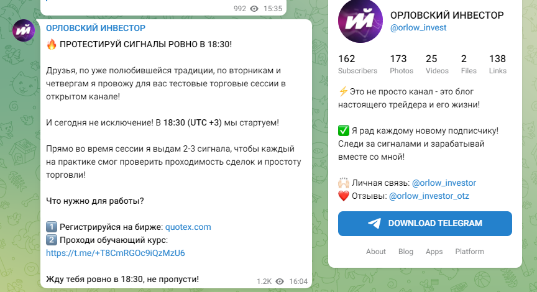Click the red heart emoji beside Отзывы
The height and width of the screenshot is (292, 537).
tap(344, 196)
